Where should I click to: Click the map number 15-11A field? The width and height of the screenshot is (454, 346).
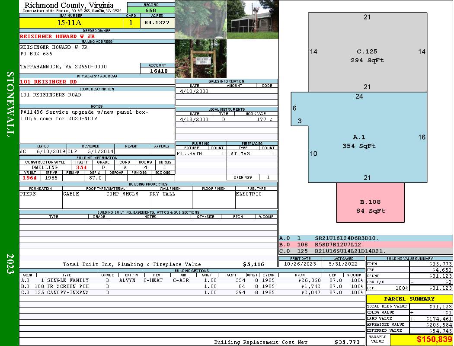coord(71,23)
